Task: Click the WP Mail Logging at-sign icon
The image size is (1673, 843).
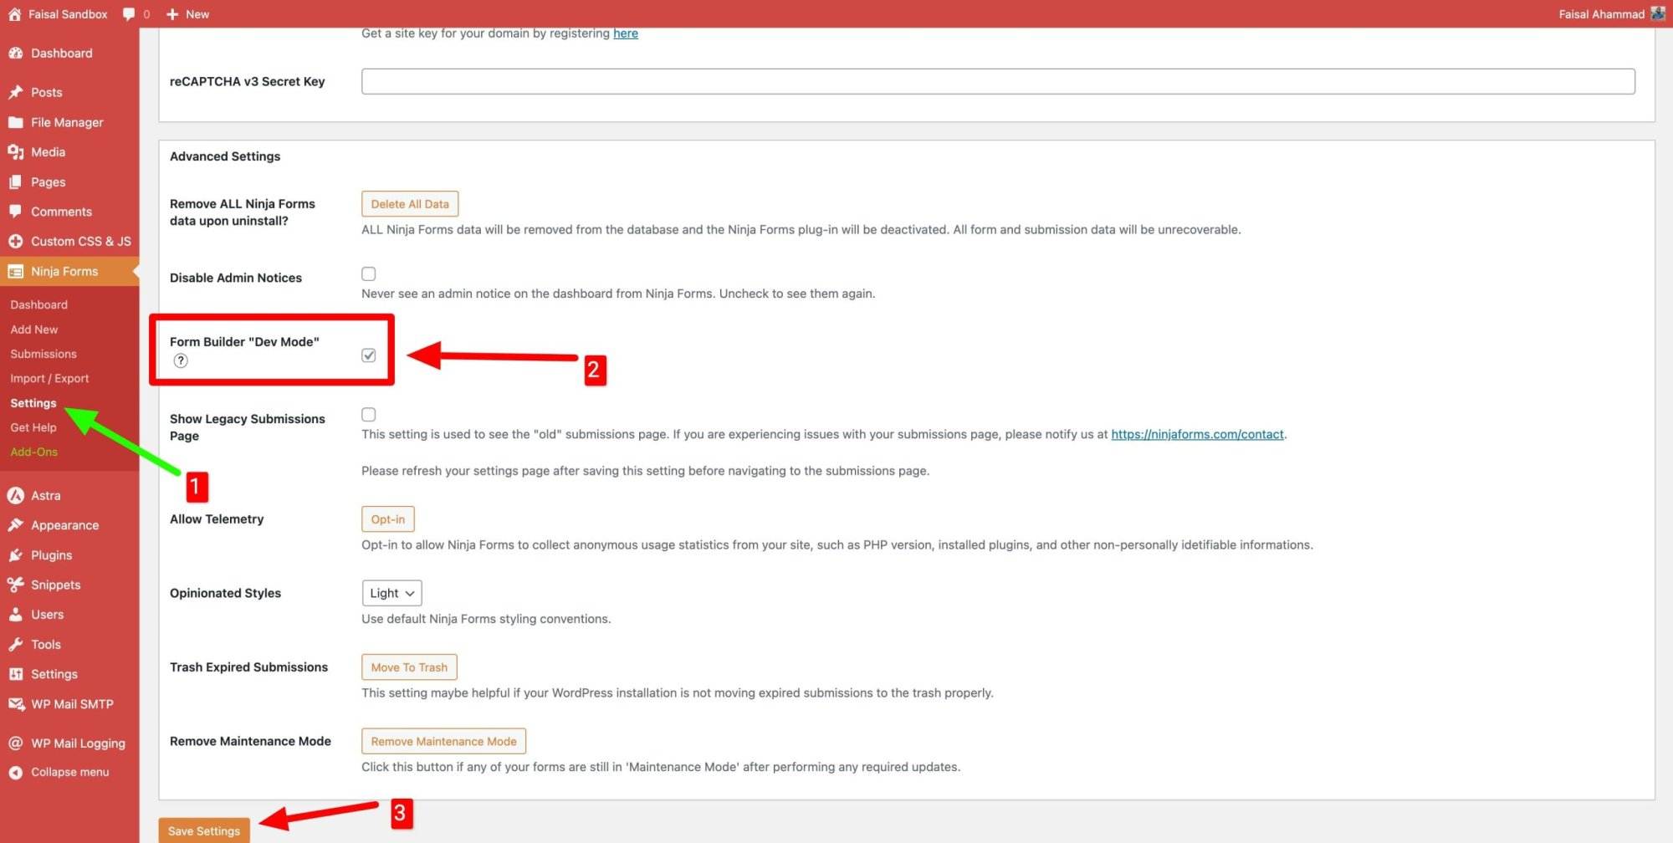Action: click(x=15, y=743)
